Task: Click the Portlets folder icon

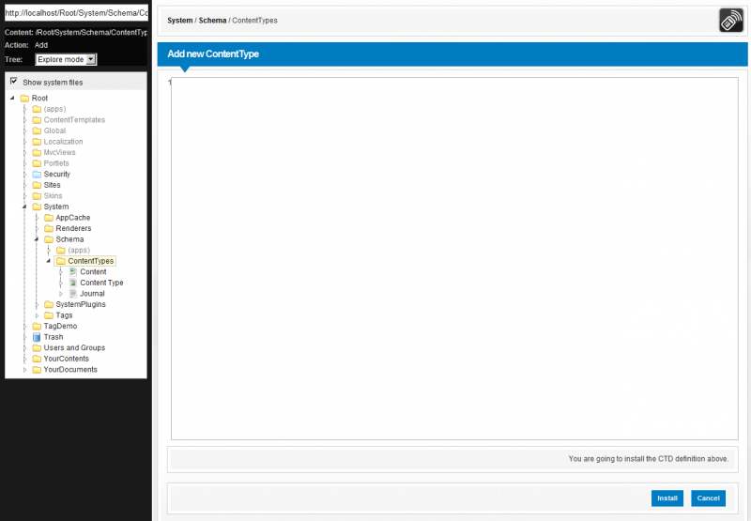Action: coord(37,163)
